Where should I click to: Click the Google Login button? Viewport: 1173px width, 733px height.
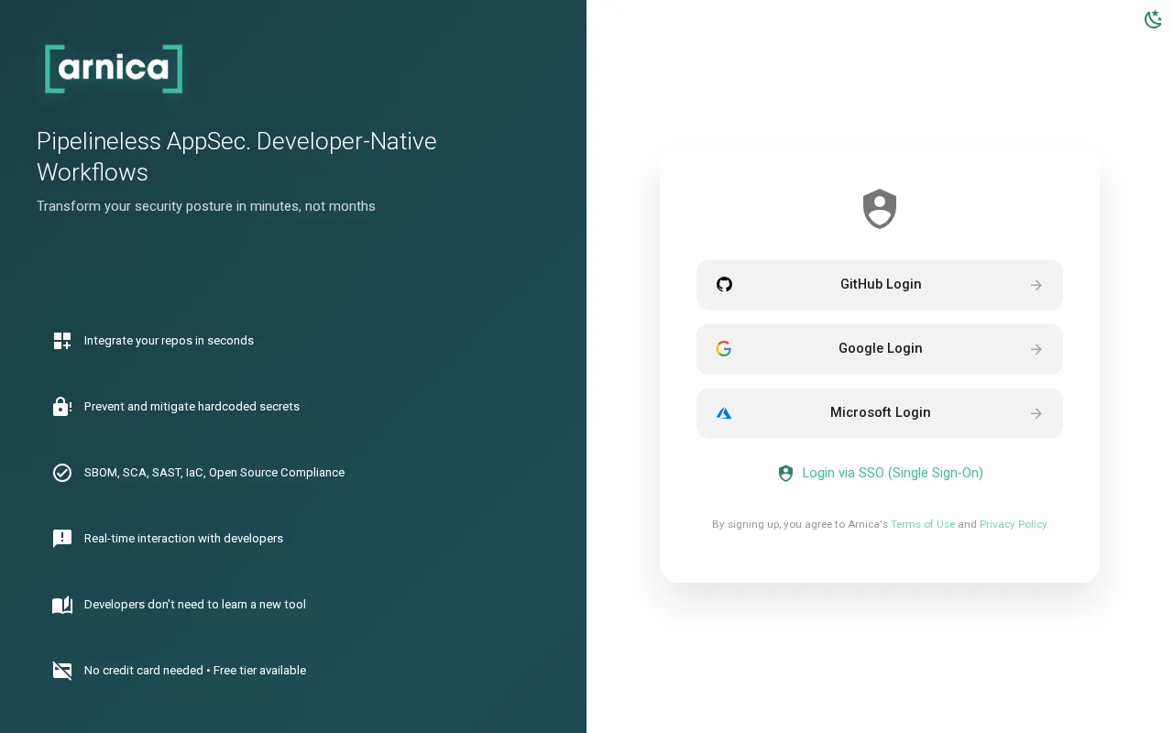point(880,349)
